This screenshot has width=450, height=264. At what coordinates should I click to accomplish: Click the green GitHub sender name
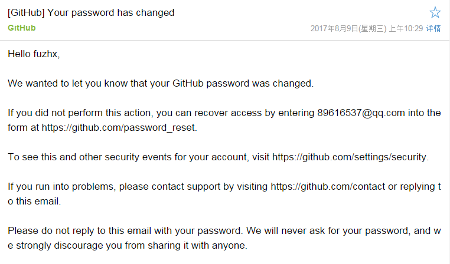[21, 28]
